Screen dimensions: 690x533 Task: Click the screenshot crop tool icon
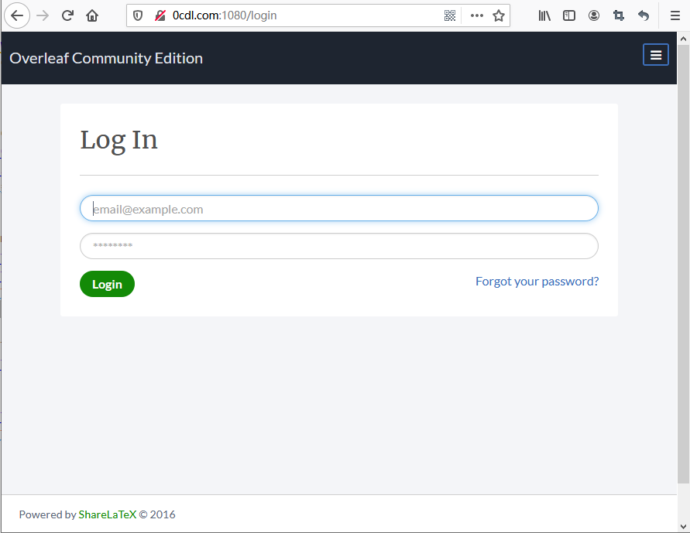(619, 15)
